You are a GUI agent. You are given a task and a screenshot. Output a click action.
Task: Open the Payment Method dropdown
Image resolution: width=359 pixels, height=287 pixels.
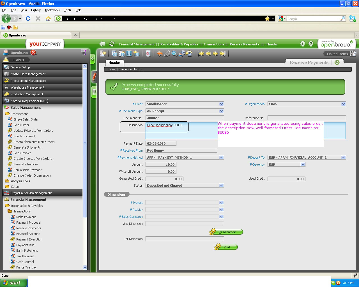pos(221,158)
